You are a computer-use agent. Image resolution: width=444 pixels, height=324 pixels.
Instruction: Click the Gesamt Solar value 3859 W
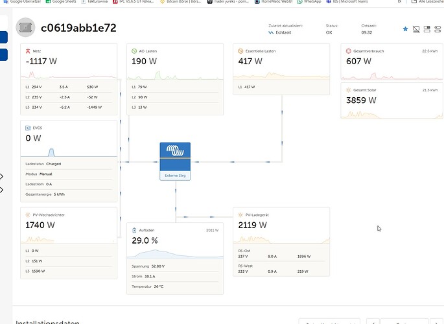(361, 100)
